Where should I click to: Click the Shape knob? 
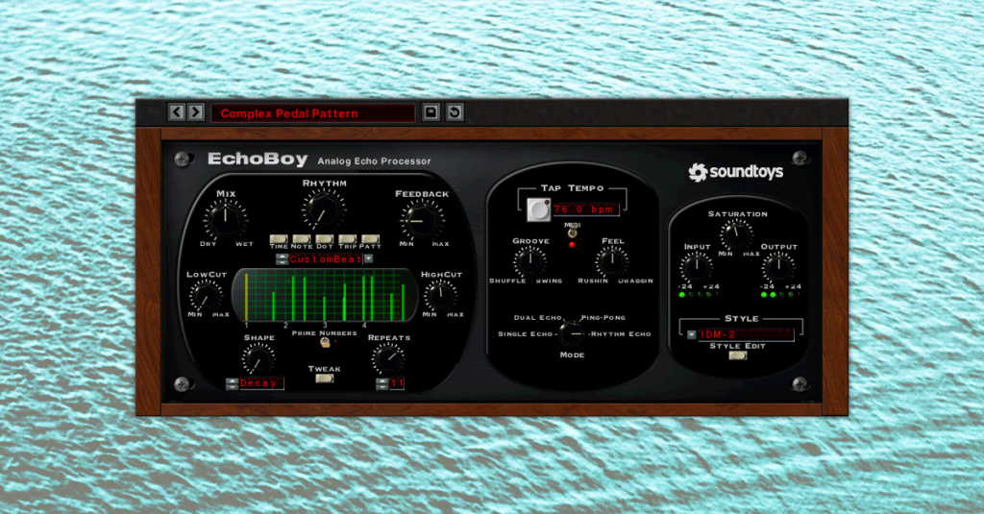point(258,359)
